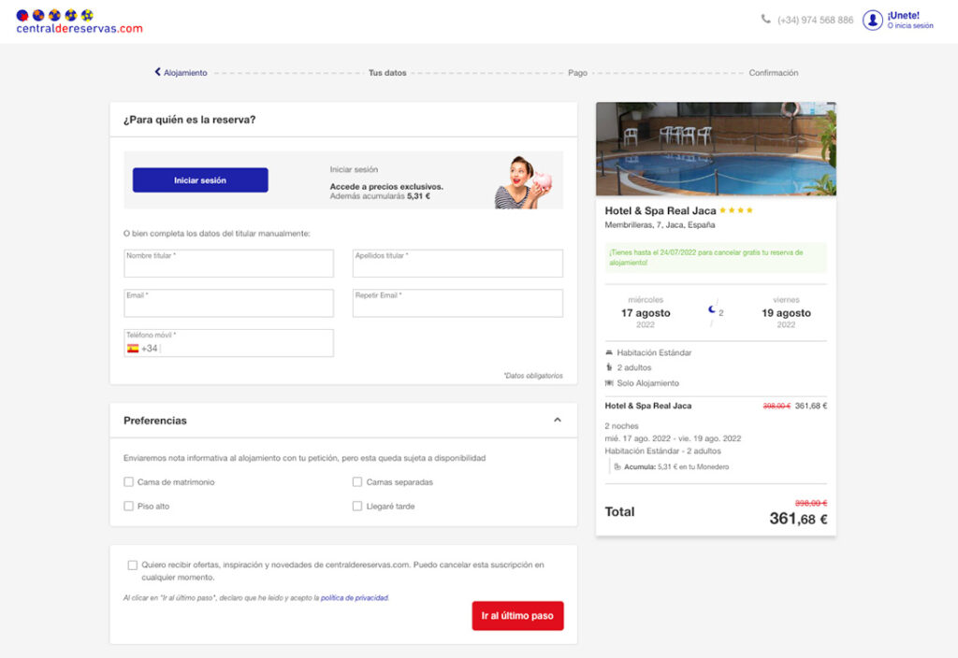Click the centraldereservas.com logo
The height and width of the screenshot is (658, 958).
[80, 21]
